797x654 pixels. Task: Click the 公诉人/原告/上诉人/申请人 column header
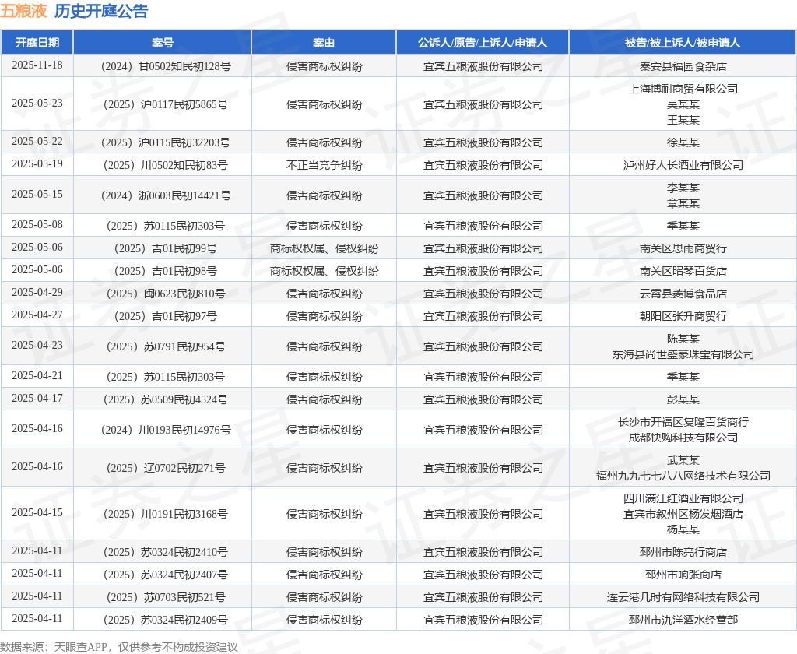point(483,43)
